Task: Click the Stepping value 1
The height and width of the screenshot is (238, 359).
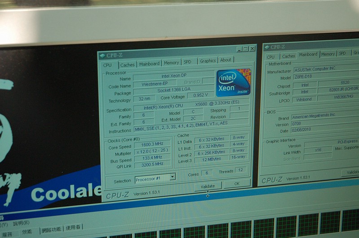Action: coord(239,108)
